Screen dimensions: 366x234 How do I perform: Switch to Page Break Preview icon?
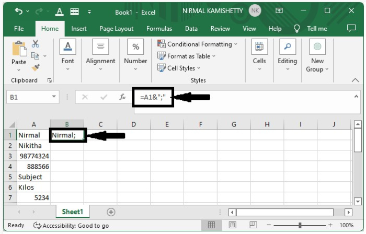[x=253, y=225]
